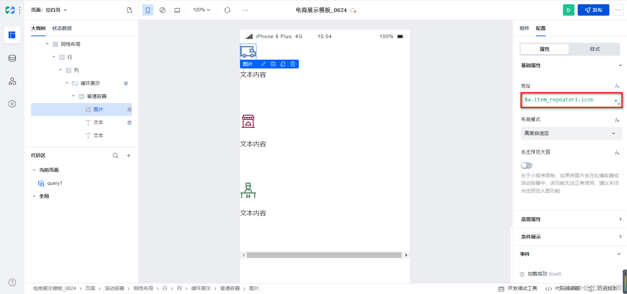Screen dimensions: 627x294
Task: Open the data source sidebar icon
Action: (12, 58)
